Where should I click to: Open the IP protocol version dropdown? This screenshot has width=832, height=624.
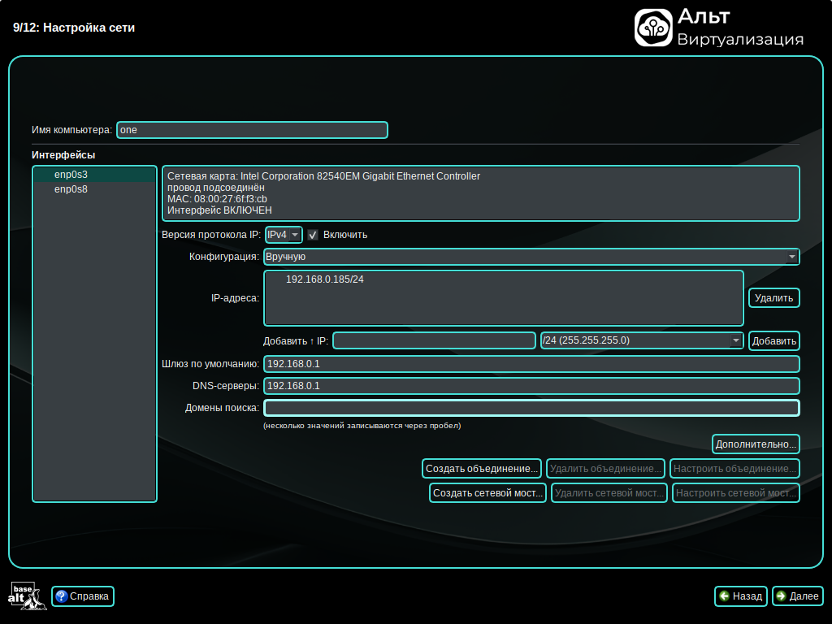284,235
